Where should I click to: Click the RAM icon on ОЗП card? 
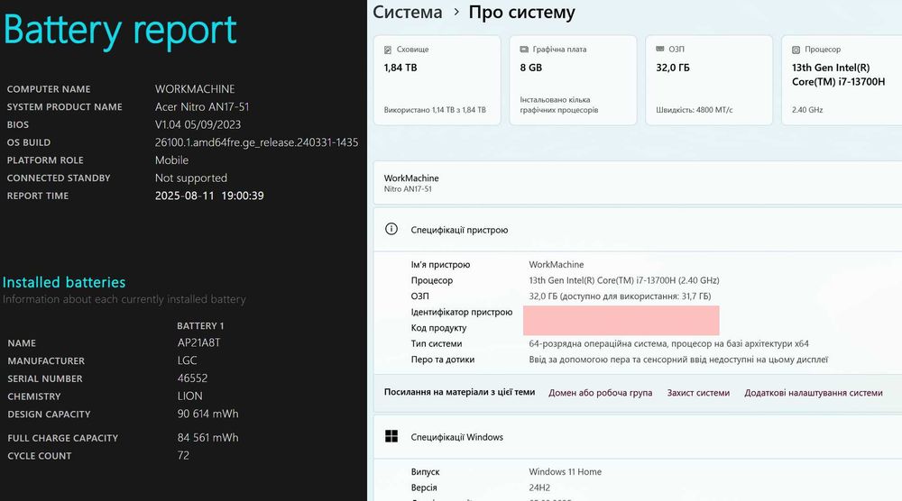click(660, 50)
